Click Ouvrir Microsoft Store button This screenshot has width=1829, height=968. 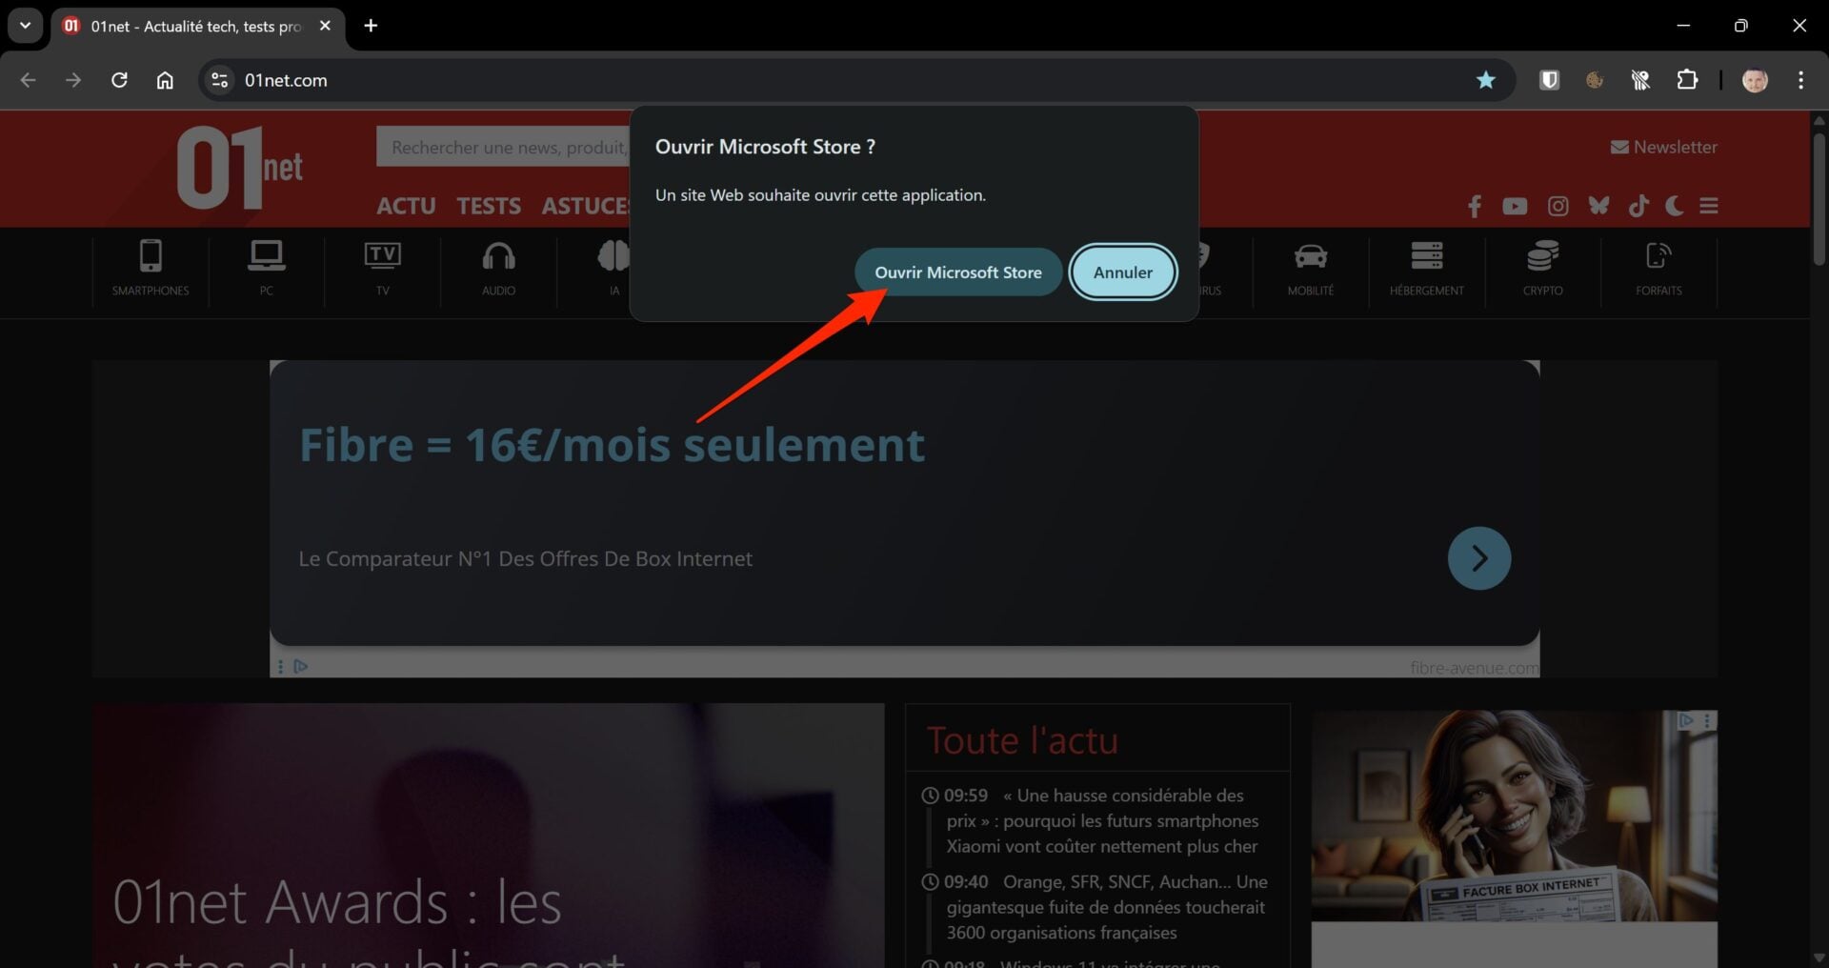click(958, 272)
